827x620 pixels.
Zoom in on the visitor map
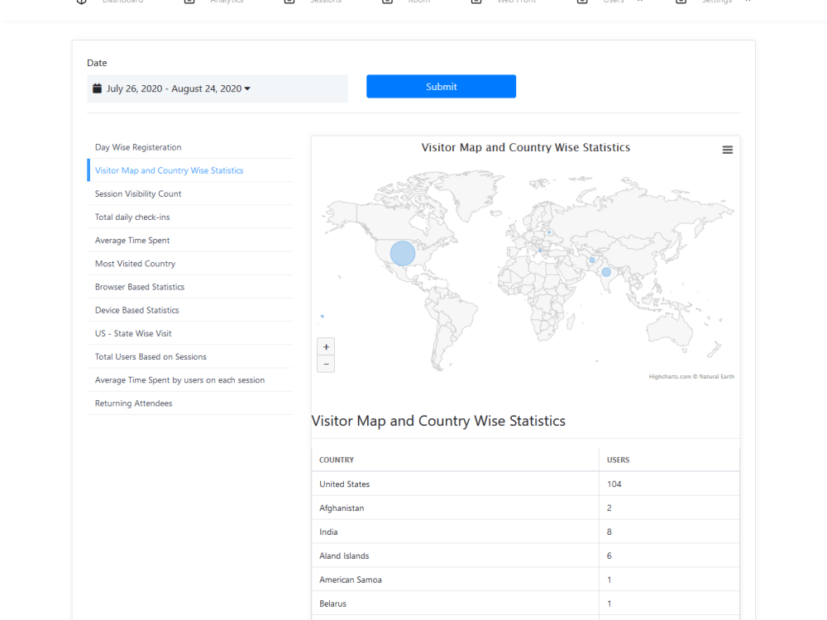click(326, 347)
